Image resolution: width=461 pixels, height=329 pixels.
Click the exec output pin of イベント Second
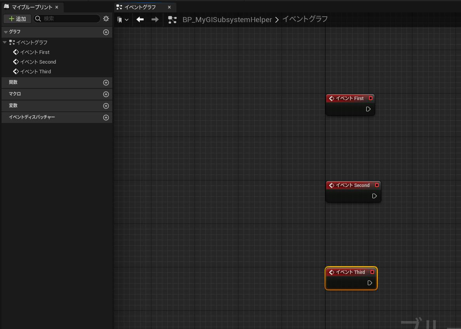tap(374, 196)
